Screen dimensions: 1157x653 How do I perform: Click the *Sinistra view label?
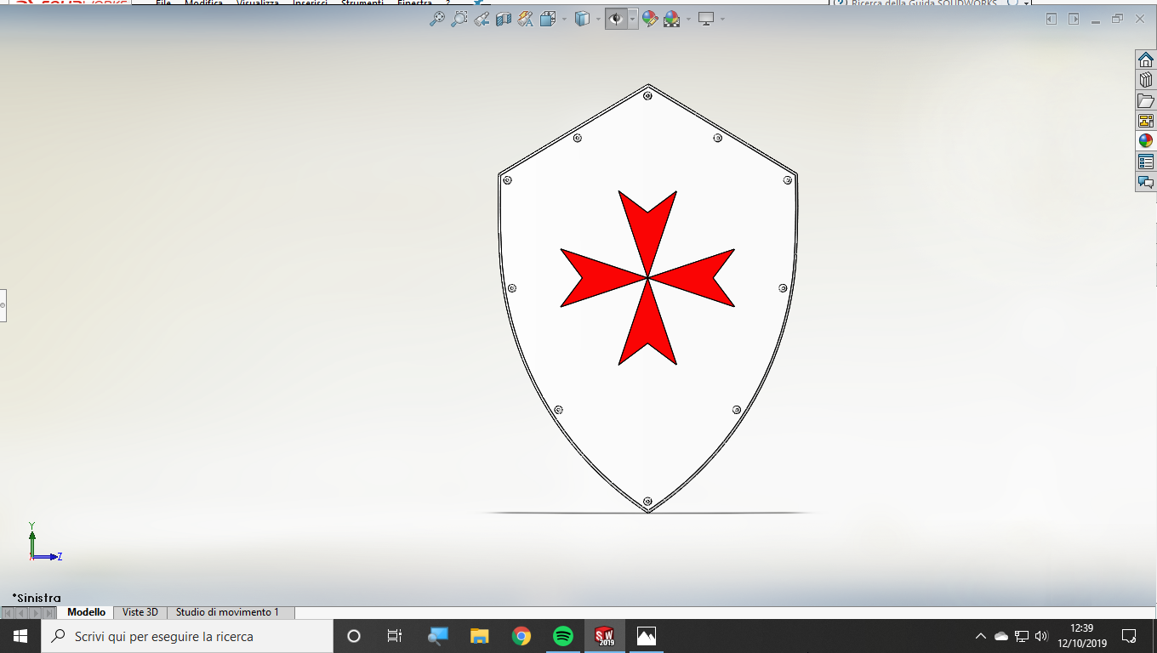click(x=37, y=599)
